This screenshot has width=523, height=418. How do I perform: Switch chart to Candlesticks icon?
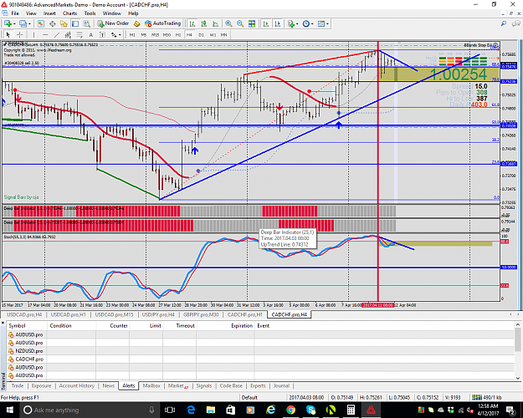[204, 23]
